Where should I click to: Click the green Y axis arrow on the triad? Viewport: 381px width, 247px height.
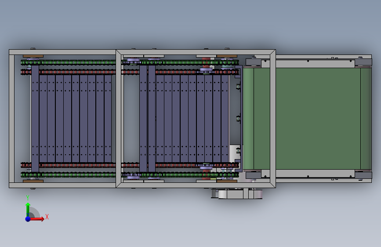[x=28, y=210]
